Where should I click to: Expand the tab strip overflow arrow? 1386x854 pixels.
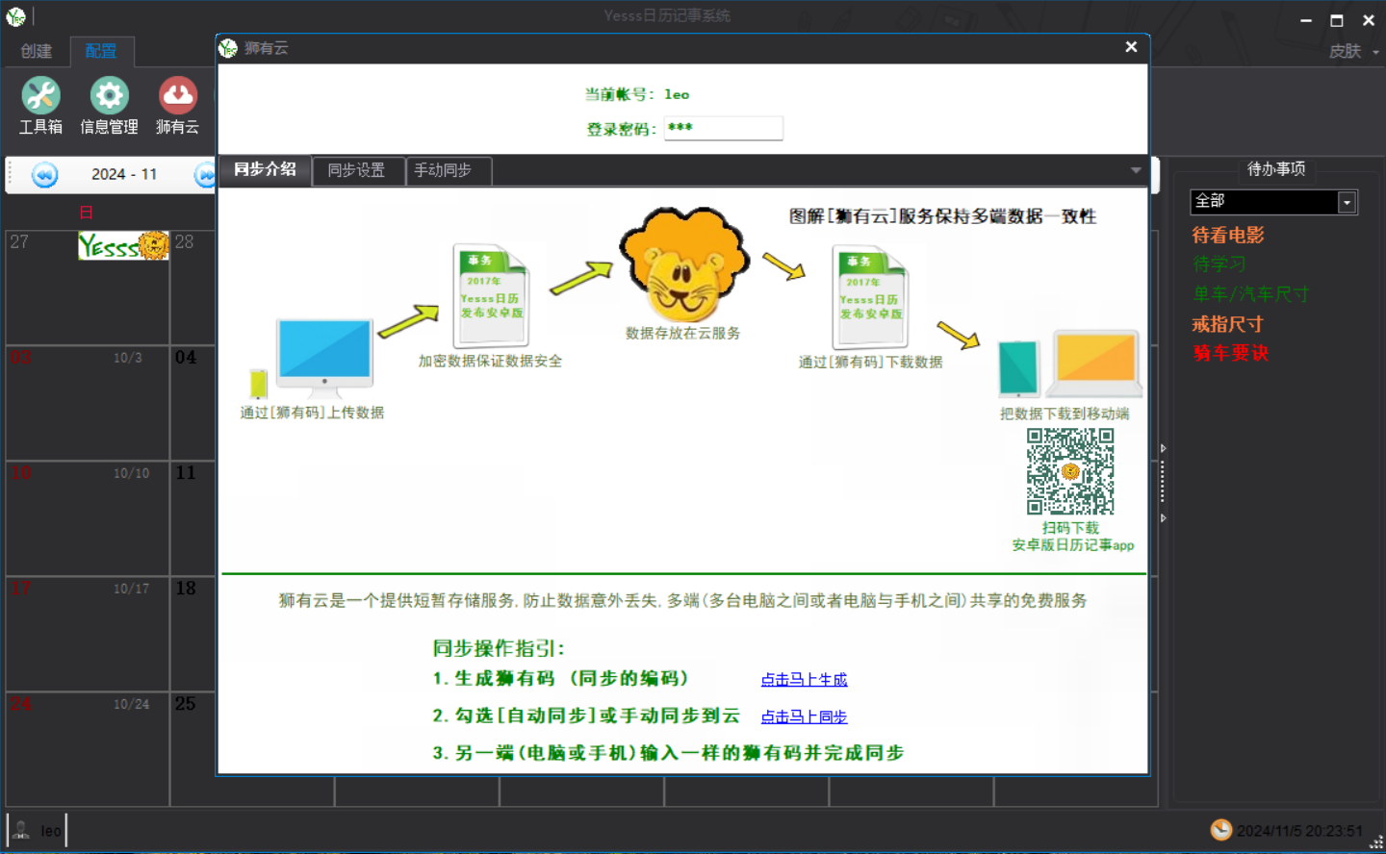[1136, 170]
